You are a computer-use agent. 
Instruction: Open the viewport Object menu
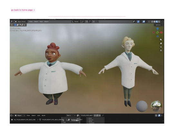46,22
